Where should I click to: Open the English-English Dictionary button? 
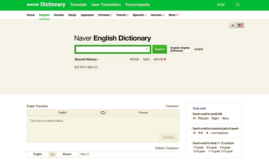click(x=180, y=49)
